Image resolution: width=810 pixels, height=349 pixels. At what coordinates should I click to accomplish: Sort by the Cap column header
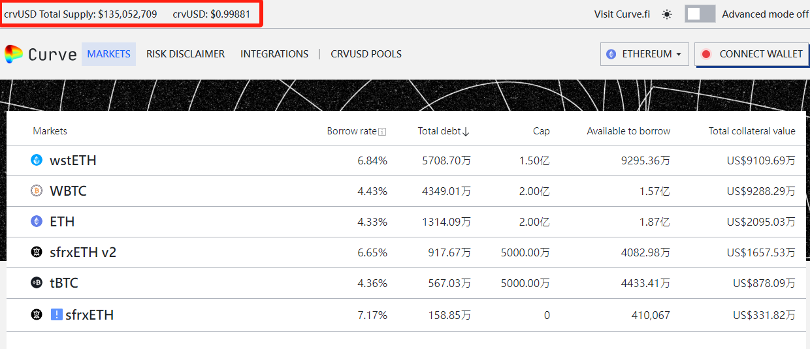542,131
